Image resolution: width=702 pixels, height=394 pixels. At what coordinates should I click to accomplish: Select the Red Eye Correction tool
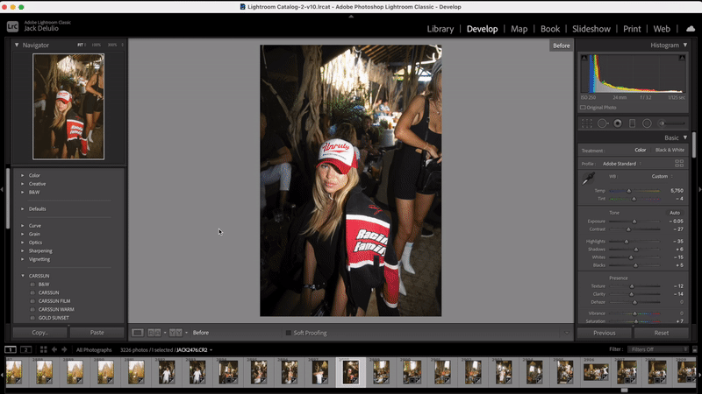(x=618, y=123)
